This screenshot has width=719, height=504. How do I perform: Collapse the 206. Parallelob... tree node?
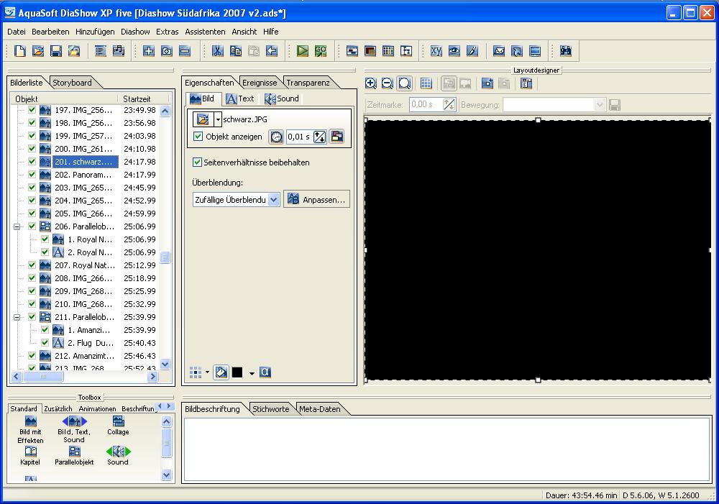(x=17, y=226)
